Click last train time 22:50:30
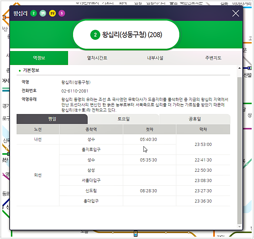 point(203,170)
